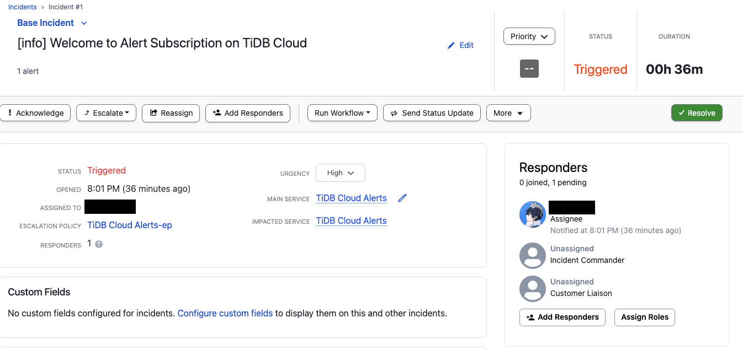Click the Configure custom fields link

(225, 313)
